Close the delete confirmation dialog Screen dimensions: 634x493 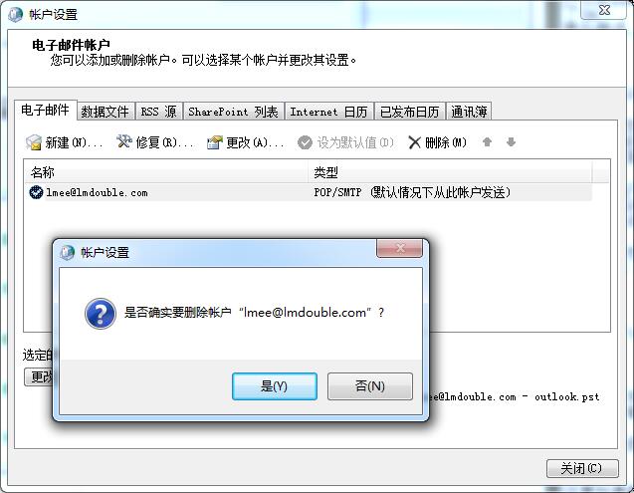click(x=400, y=248)
